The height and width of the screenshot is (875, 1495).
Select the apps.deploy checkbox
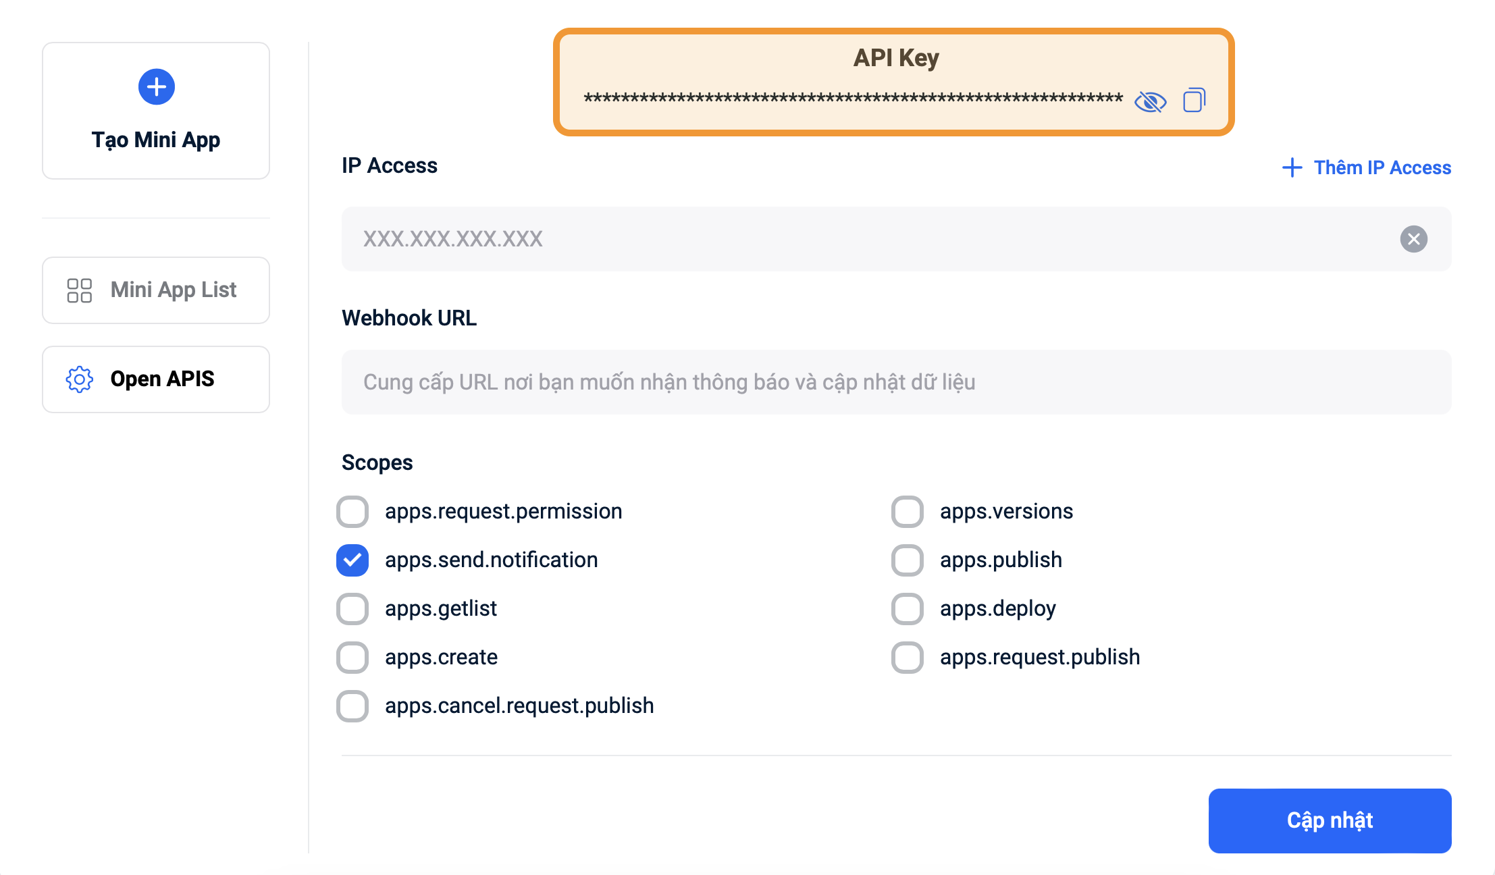(x=908, y=609)
